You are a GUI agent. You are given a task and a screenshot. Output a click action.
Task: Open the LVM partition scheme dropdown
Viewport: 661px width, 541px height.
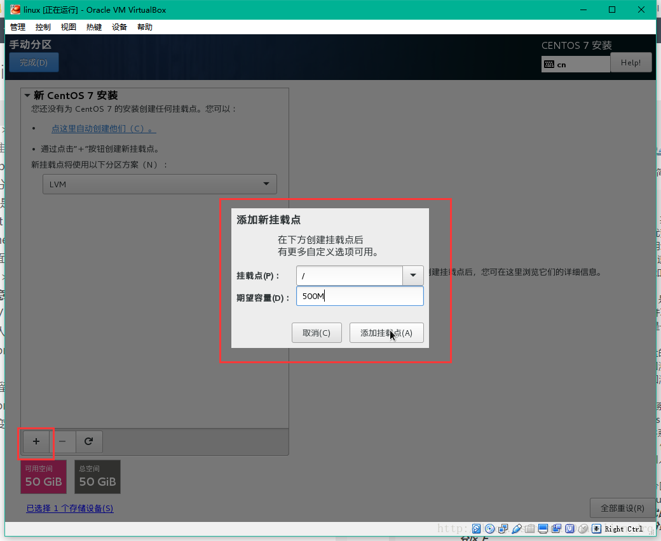266,184
